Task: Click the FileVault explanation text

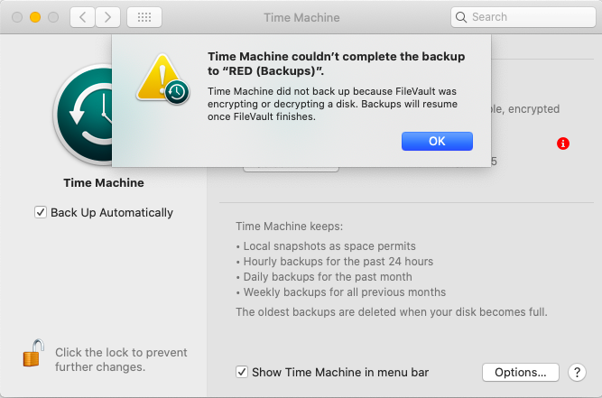Action: (x=332, y=104)
